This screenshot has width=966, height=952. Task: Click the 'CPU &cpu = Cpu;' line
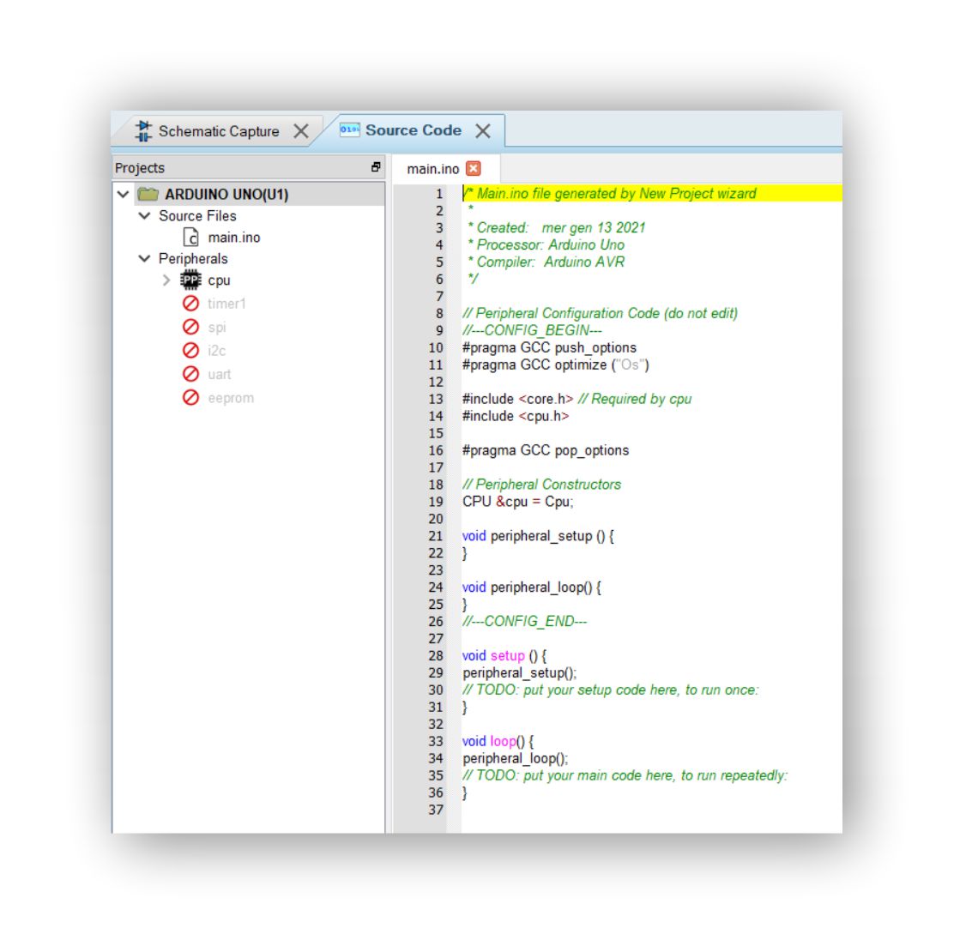click(x=518, y=502)
